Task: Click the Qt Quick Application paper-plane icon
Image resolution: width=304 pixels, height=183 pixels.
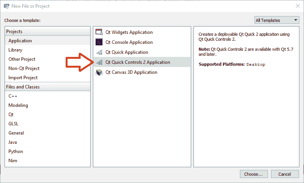Action: 99,52
